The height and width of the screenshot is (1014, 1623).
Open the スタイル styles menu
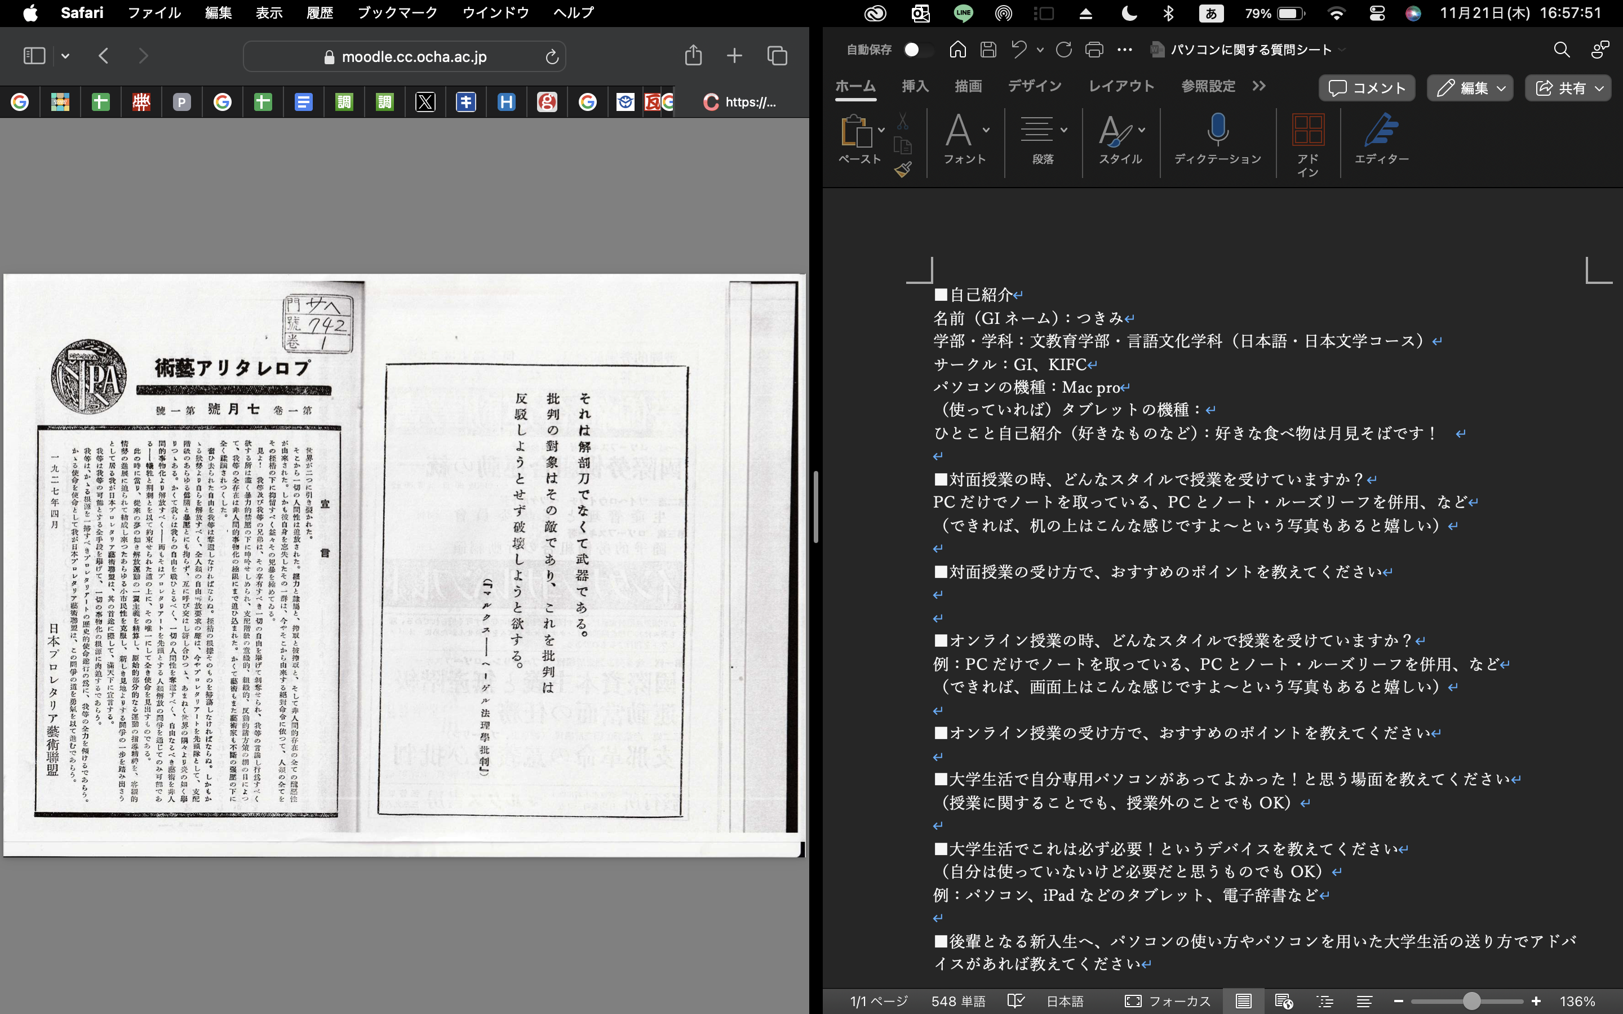point(1121,140)
